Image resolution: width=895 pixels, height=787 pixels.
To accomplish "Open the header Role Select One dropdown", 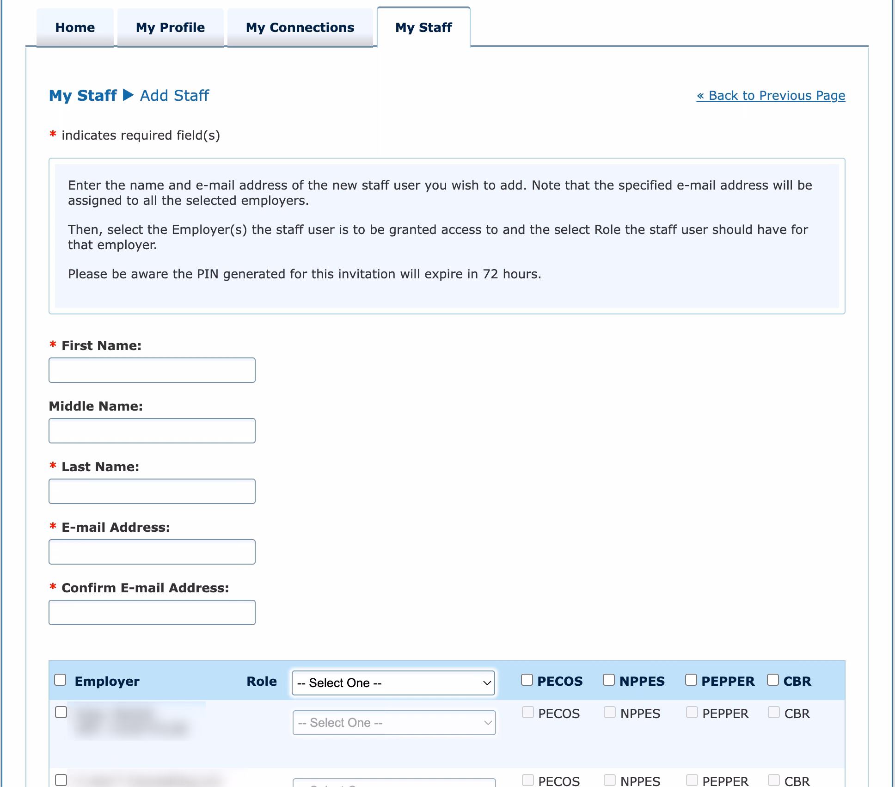I will pyautogui.click(x=393, y=683).
